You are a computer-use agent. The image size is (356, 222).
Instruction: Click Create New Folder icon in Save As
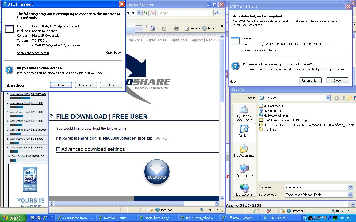350,98
